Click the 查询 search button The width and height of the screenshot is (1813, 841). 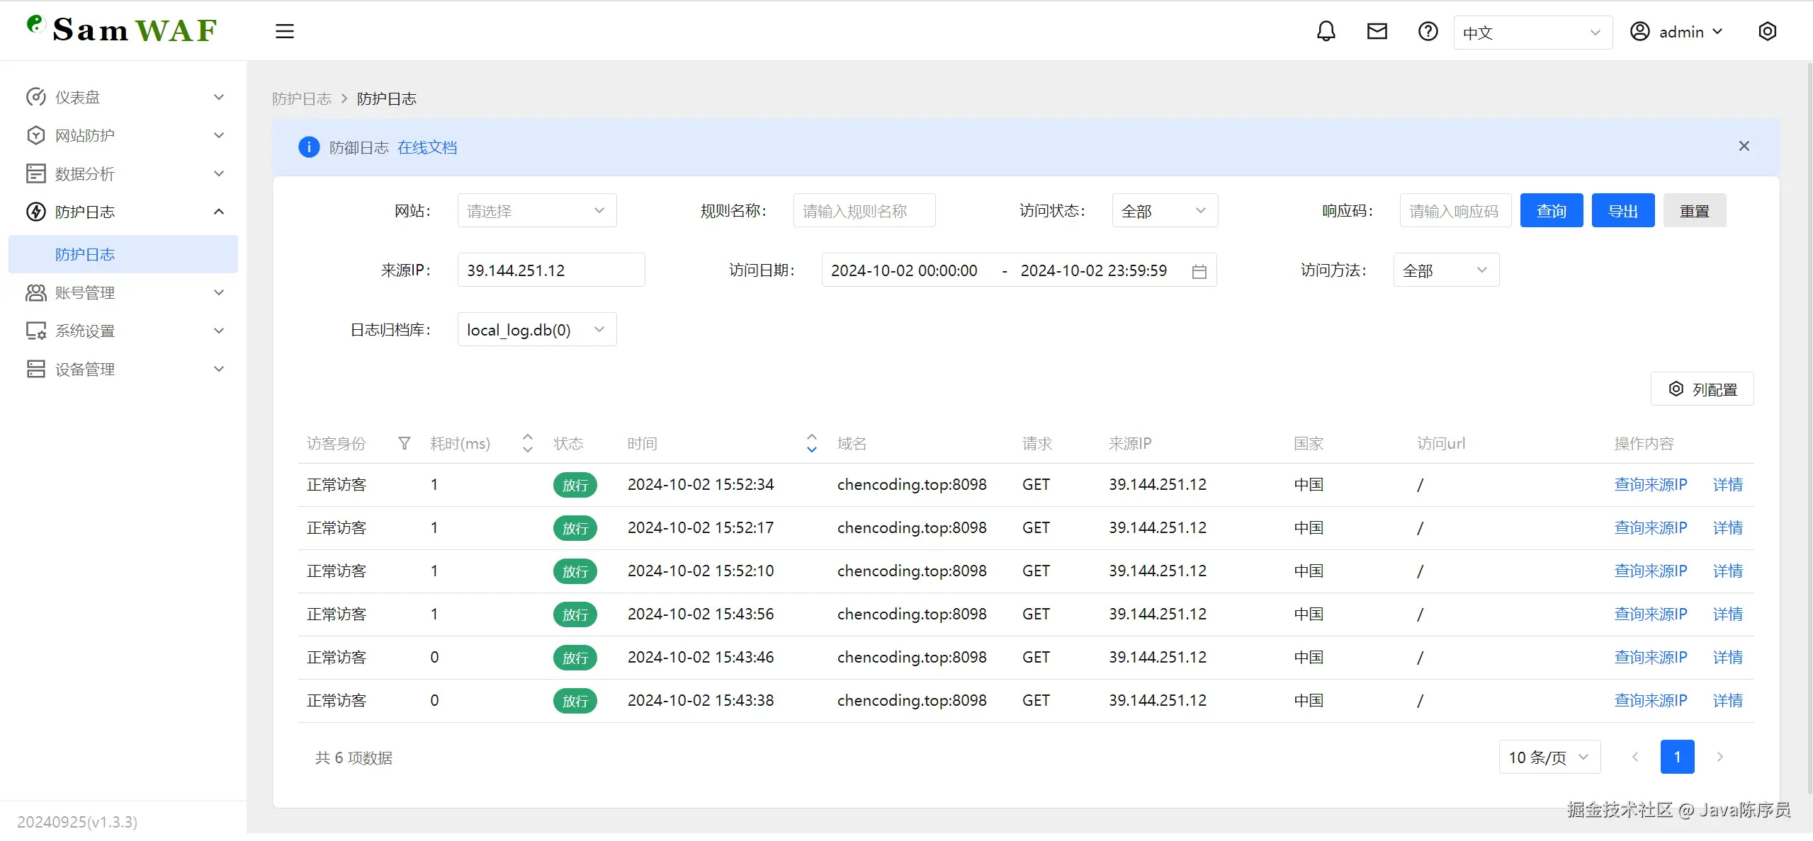click(1551, 211)
